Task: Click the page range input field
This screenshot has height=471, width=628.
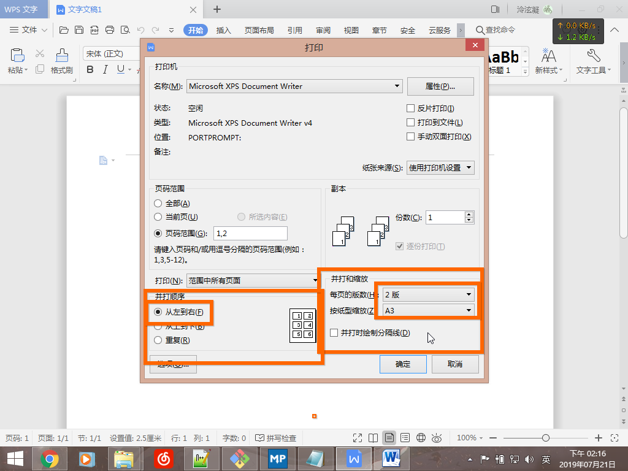Action: [x=250, y=233]
